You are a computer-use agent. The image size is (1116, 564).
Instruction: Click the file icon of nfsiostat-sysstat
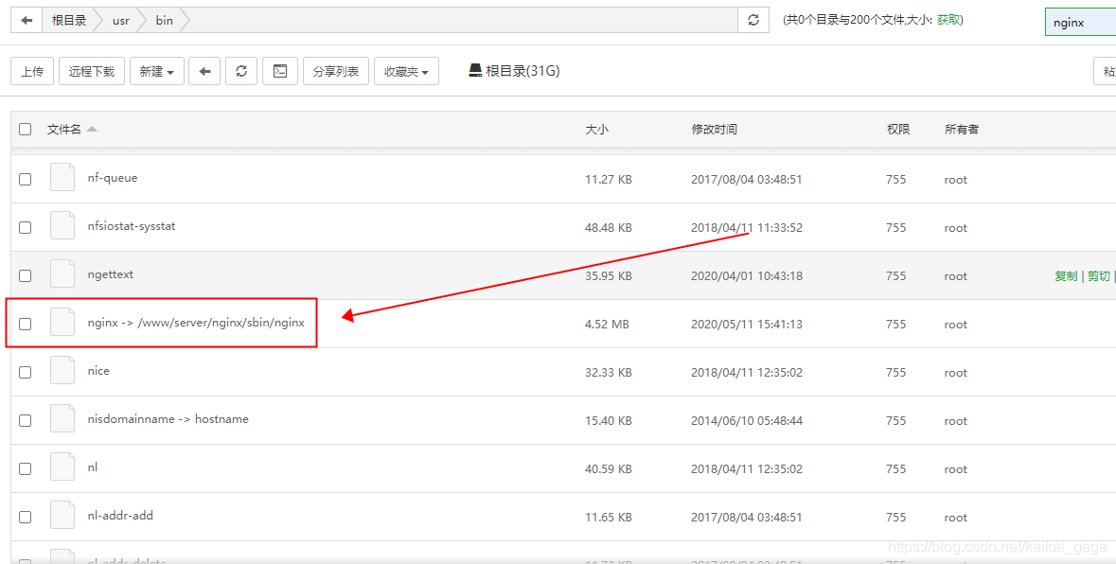point(62,226)
